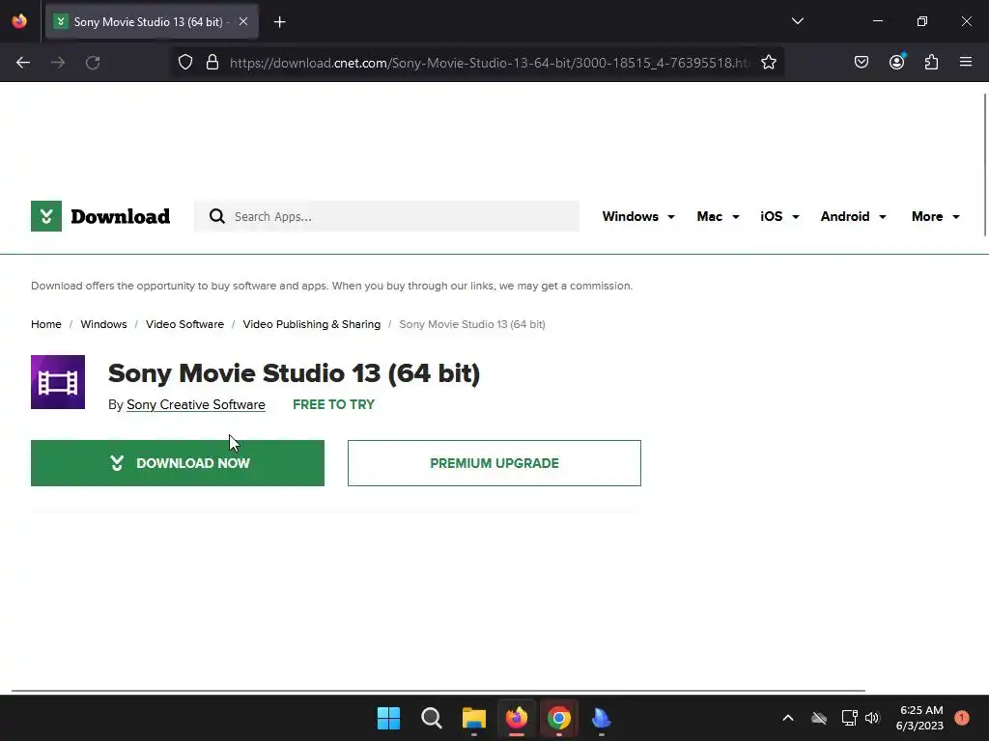Go to Home breadcrumb
989x741 pixels.
tap(46, 324)
